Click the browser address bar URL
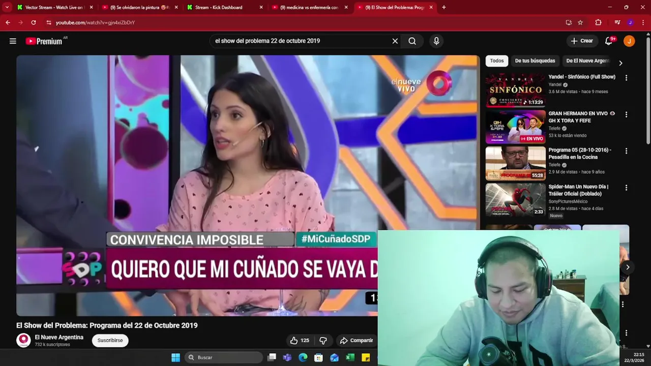This screenshot has width=651, height=366. (95, 22)
